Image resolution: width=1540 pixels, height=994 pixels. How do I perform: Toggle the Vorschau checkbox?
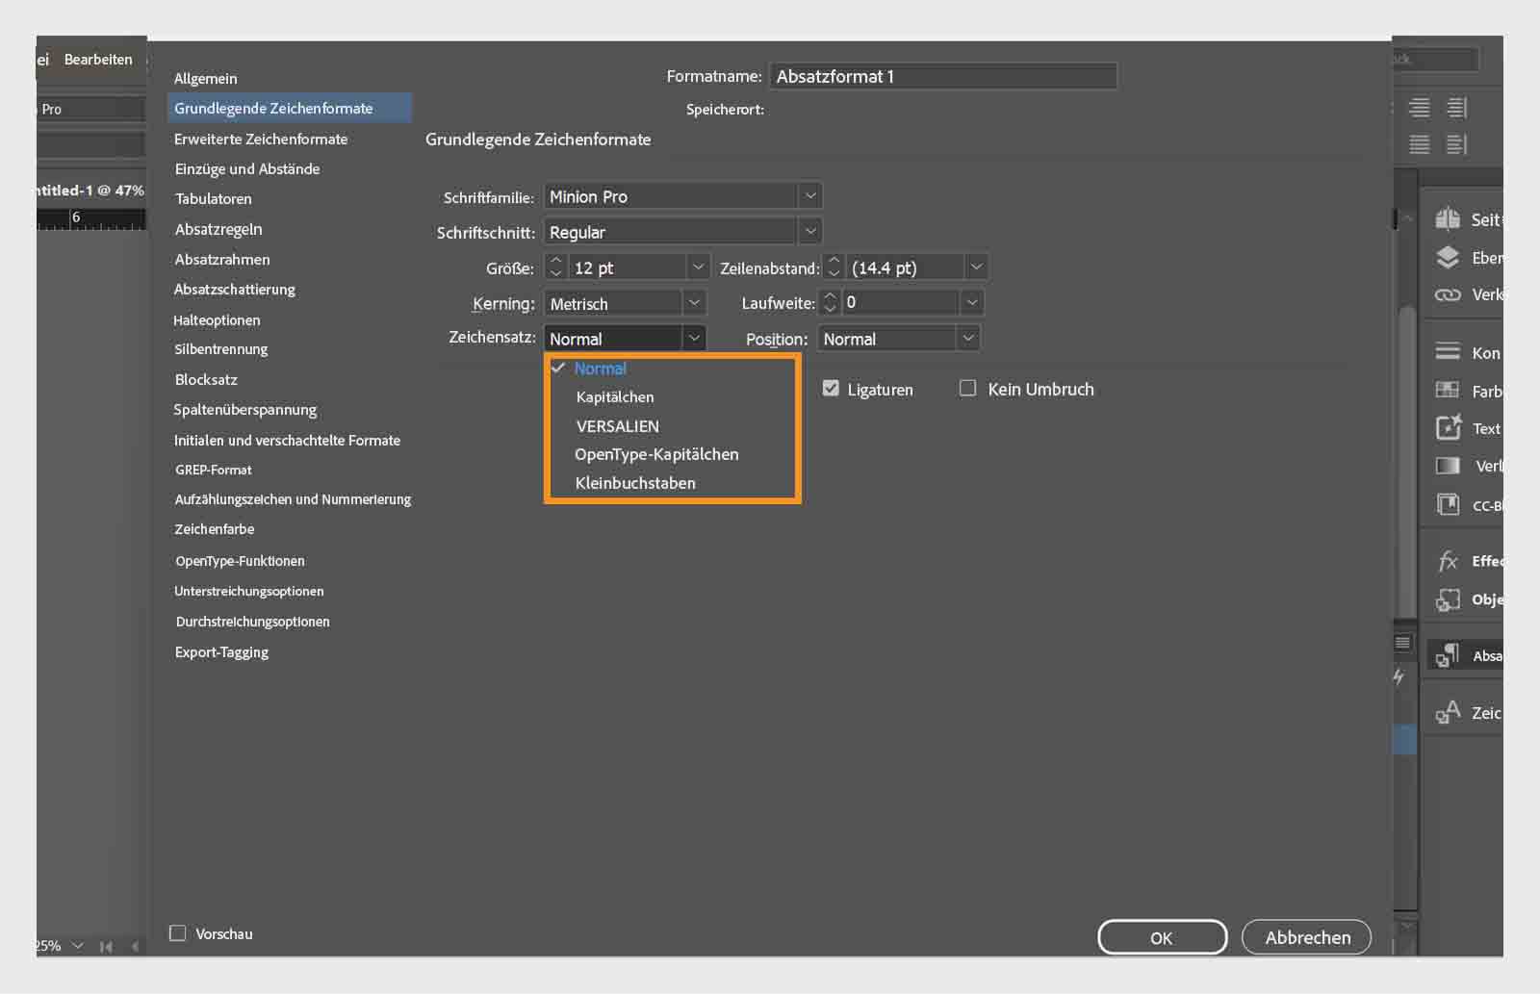[x=177, y=932]
